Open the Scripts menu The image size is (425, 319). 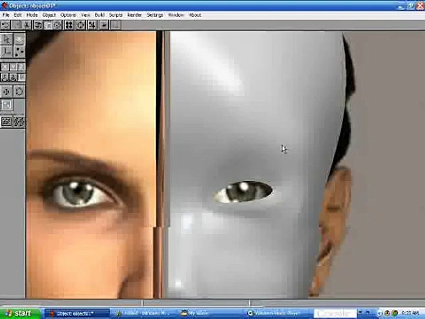(x=116, y=15)
